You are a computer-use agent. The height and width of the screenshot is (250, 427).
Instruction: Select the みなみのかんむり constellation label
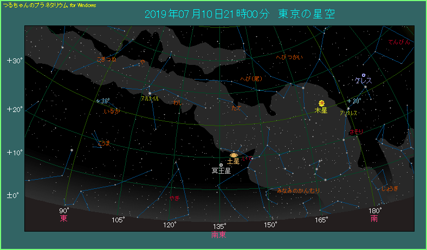[299, 190]
